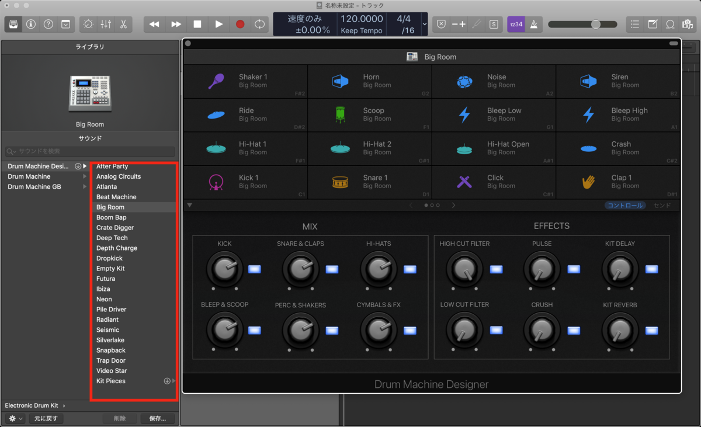Collapse the pad grid disclosure triangle
The width and height of the screenshot is (701, 427).
point(189,205)
